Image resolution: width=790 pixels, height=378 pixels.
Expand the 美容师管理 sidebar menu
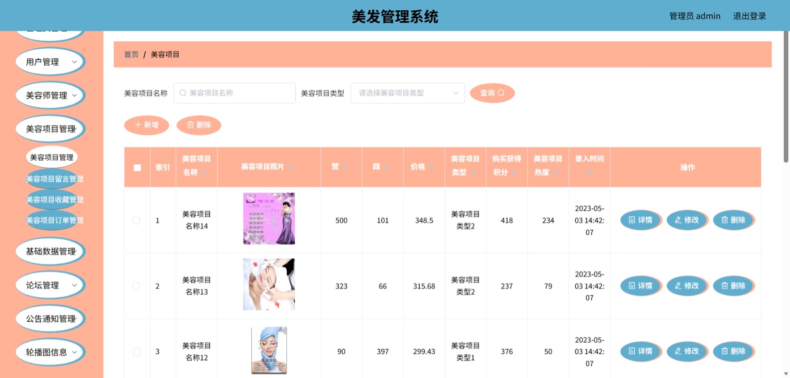tap(50, 95)
